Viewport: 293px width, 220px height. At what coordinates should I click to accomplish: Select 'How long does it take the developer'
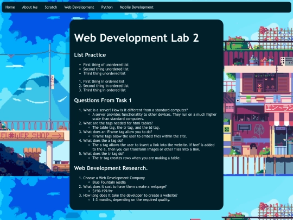click(130, 196)
